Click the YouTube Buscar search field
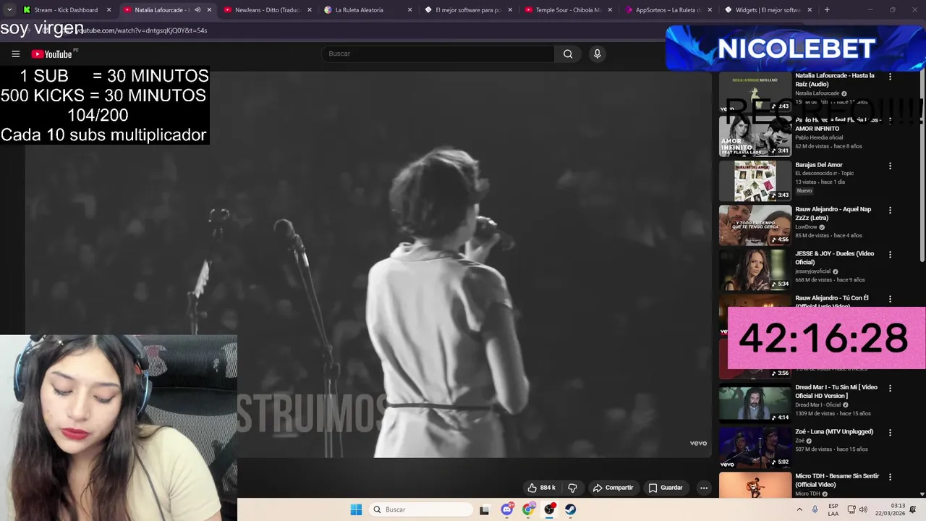 438,54
